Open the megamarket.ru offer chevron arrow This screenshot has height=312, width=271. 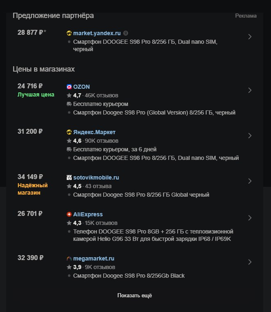[250, 262]
